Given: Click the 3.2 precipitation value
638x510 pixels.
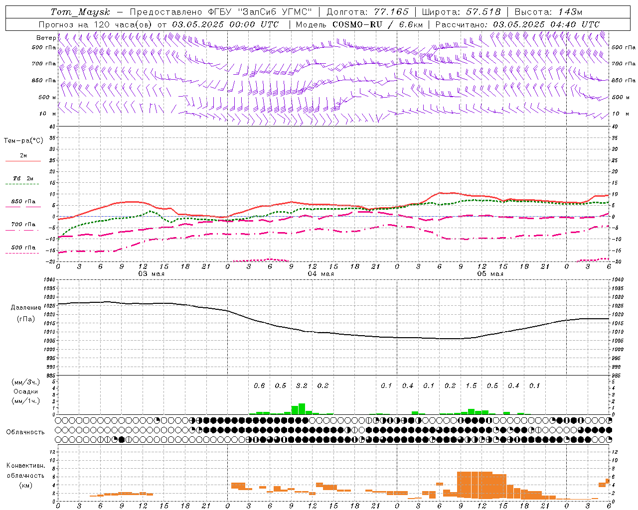Looking at the screenshot, I should tap(302, 385).
